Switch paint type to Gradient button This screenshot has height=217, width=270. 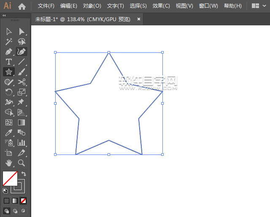click(15, 201)
